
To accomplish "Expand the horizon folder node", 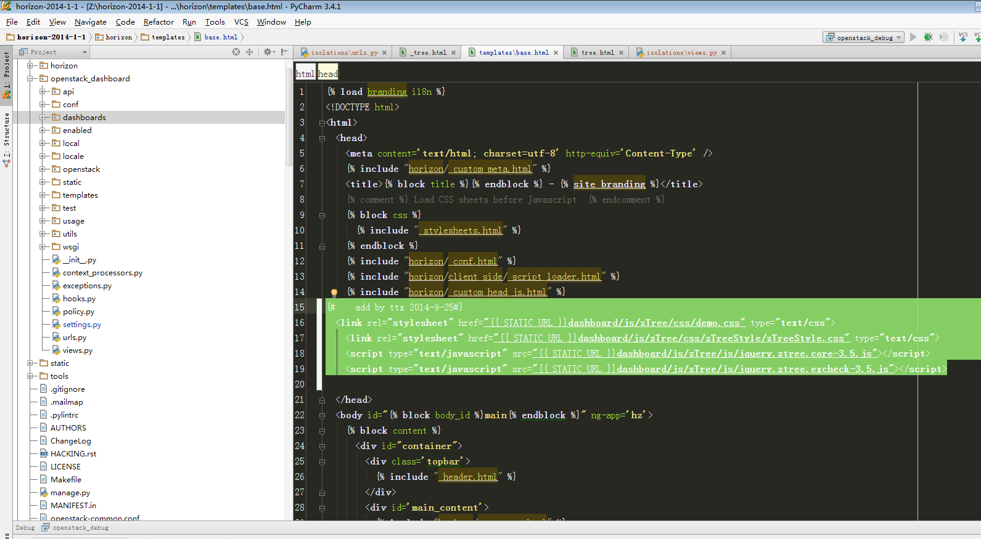I will point(30,66).
